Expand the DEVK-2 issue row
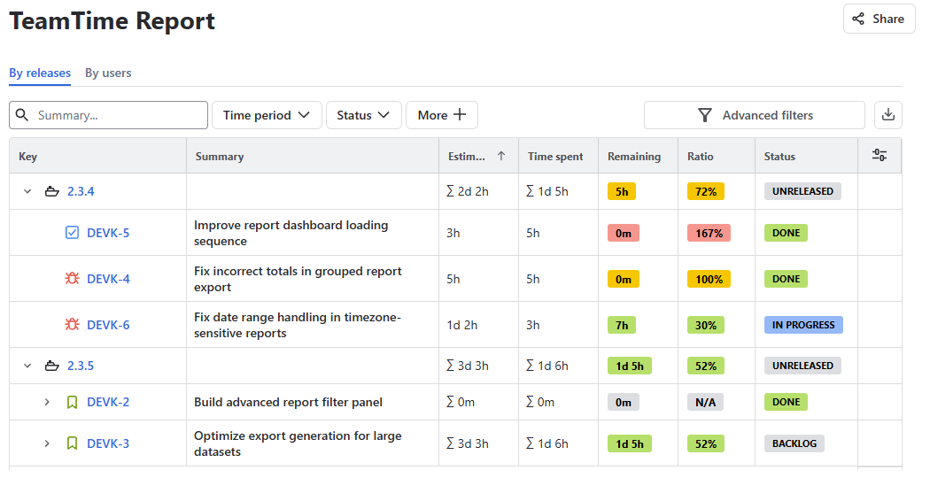Image resolution: width=930 pixels, height=478 pixels. click(x=48, y=402)
